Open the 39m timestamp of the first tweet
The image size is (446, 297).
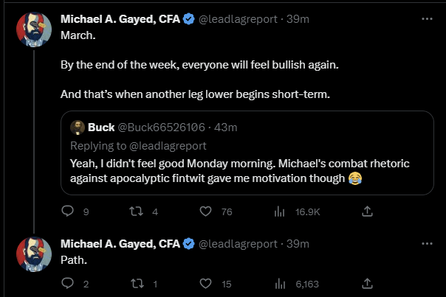point(298,19)
